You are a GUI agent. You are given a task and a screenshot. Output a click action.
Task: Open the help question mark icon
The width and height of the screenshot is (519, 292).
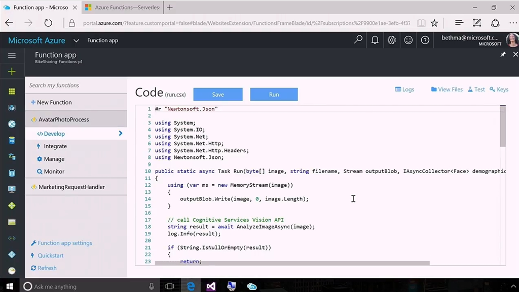[x=425, y=40]
